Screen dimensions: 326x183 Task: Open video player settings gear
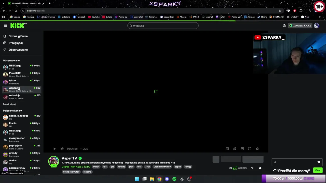(257, 149)
